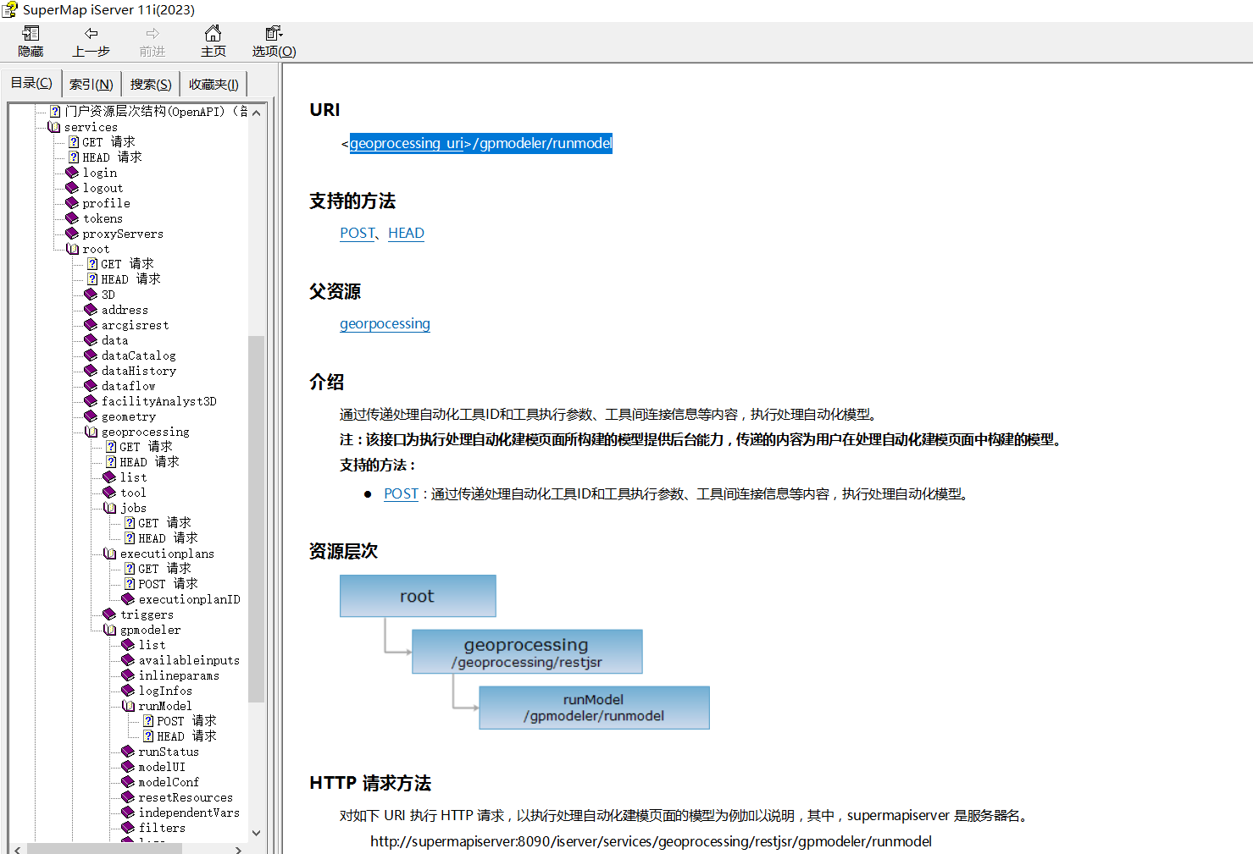The height and width of the screenshot is (854, 1253).
Task: Click the geoprocessing box in hierarchy diagram
Action: [527, 652]
